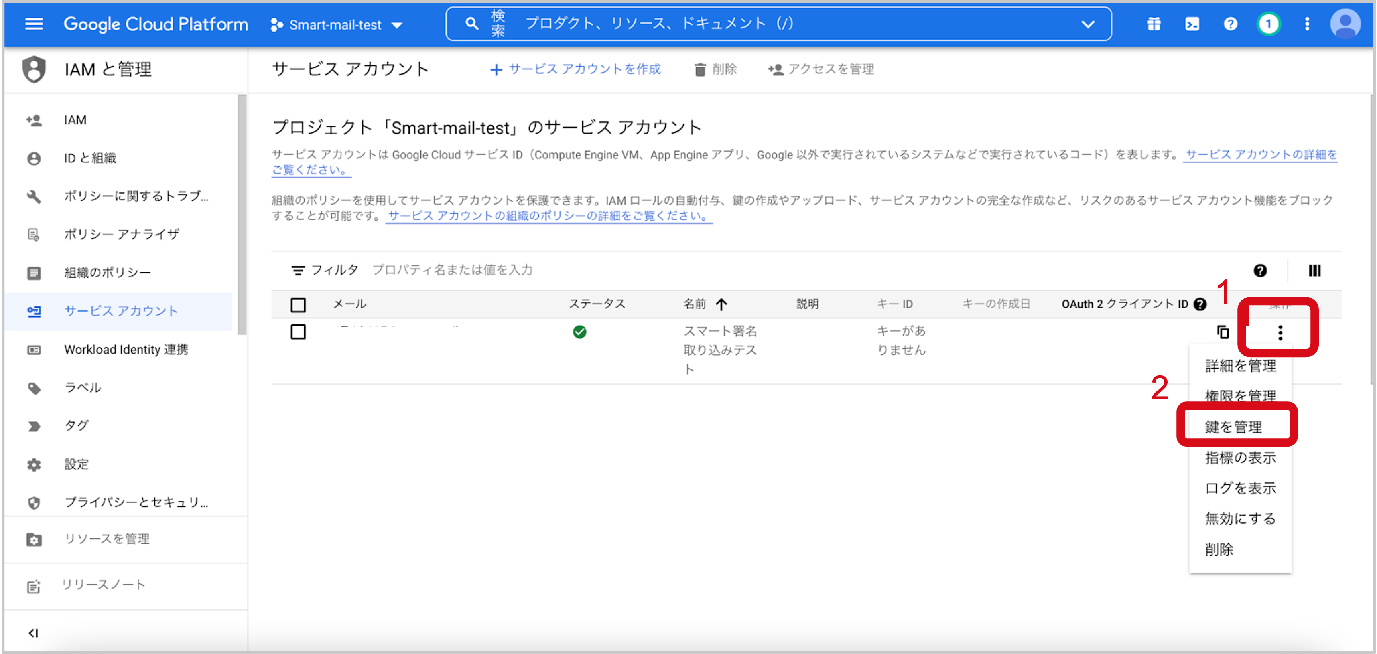Click the Google Cloud Platform logo
The width and height of the screenshot is (1377, 654).
[156, 24]
